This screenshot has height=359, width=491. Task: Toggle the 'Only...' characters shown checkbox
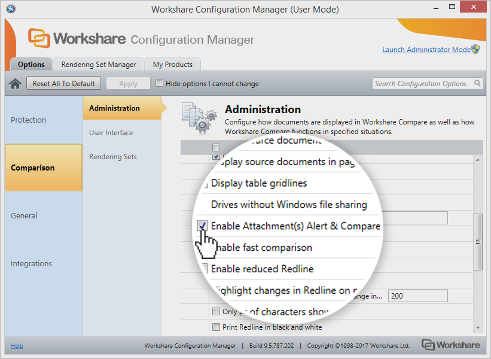coord(216,311)
